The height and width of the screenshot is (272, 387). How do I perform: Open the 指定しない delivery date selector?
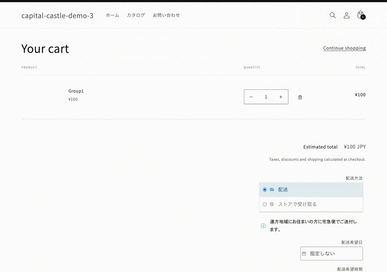coord(331,254)
